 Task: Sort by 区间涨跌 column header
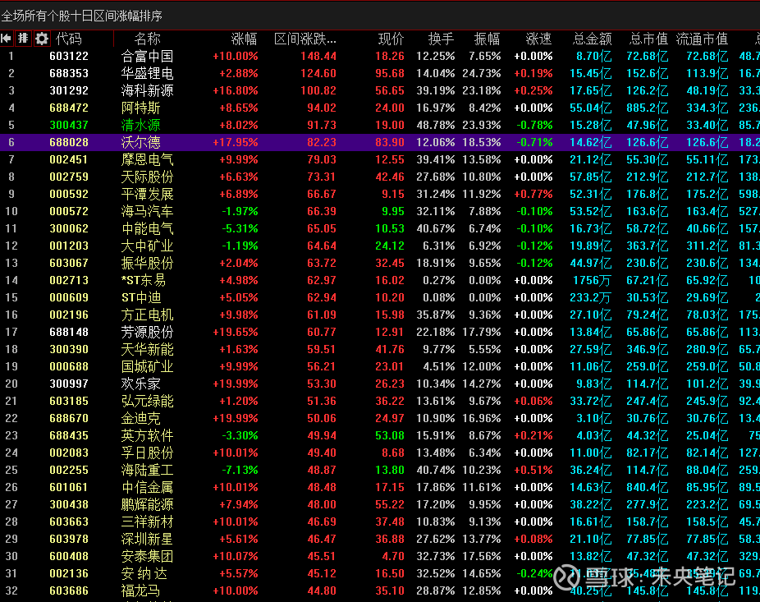tap(304, 39)
